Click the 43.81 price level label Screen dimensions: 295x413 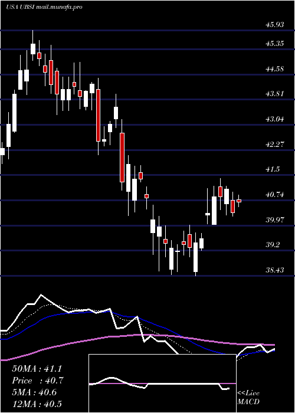coord(275,94)
